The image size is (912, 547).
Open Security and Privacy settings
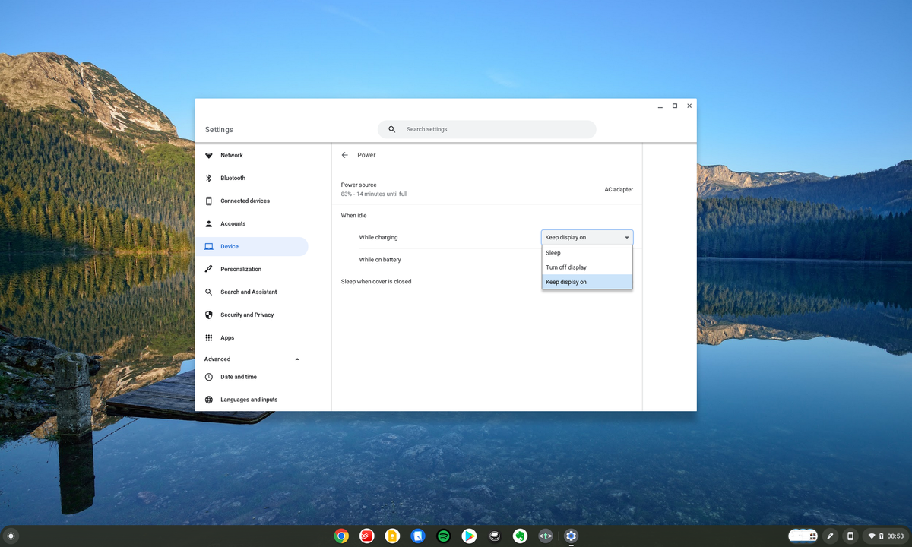(247, 315)
